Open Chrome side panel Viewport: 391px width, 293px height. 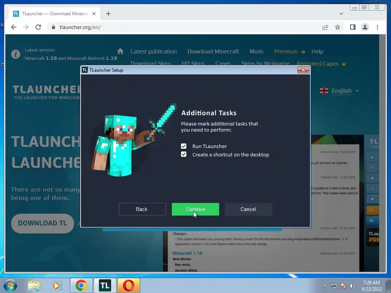(x=352, y=27)
